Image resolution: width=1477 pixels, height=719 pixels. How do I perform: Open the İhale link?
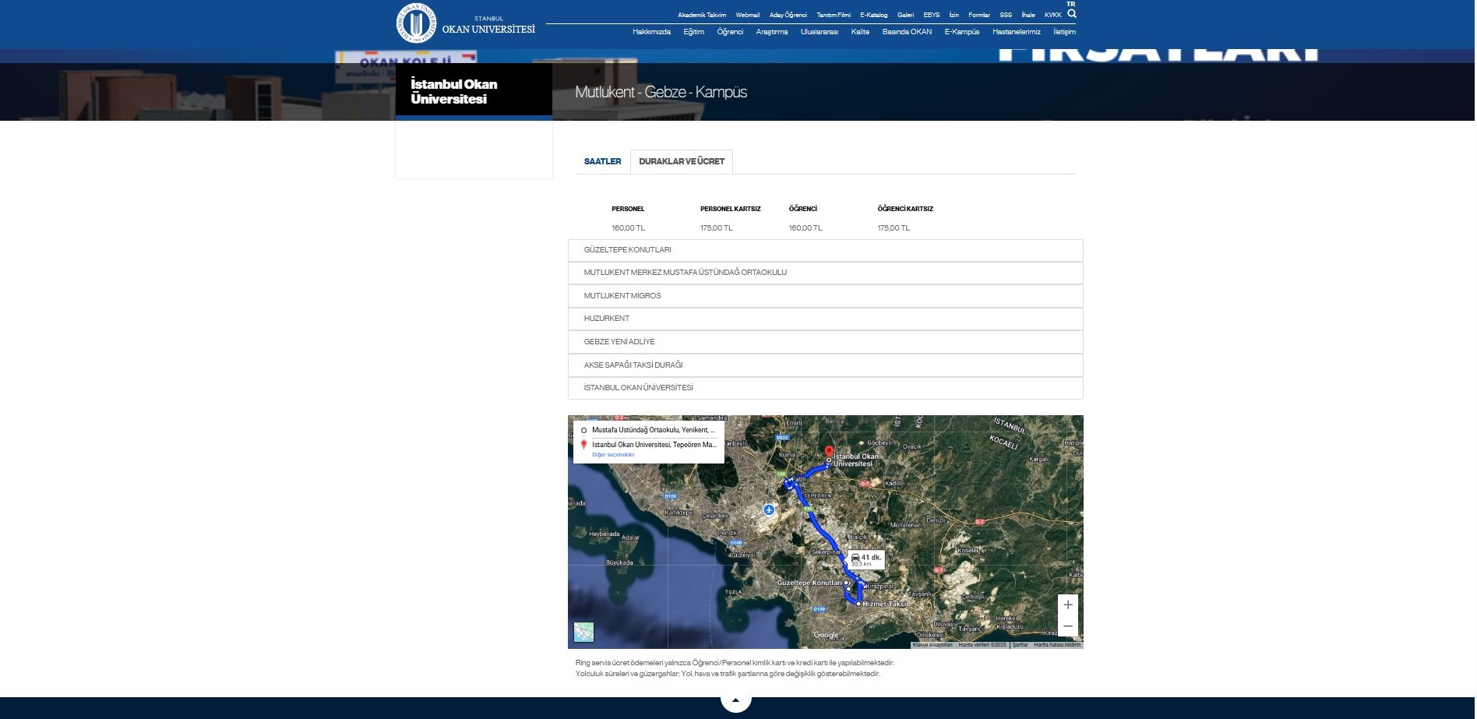point(1028,15)
